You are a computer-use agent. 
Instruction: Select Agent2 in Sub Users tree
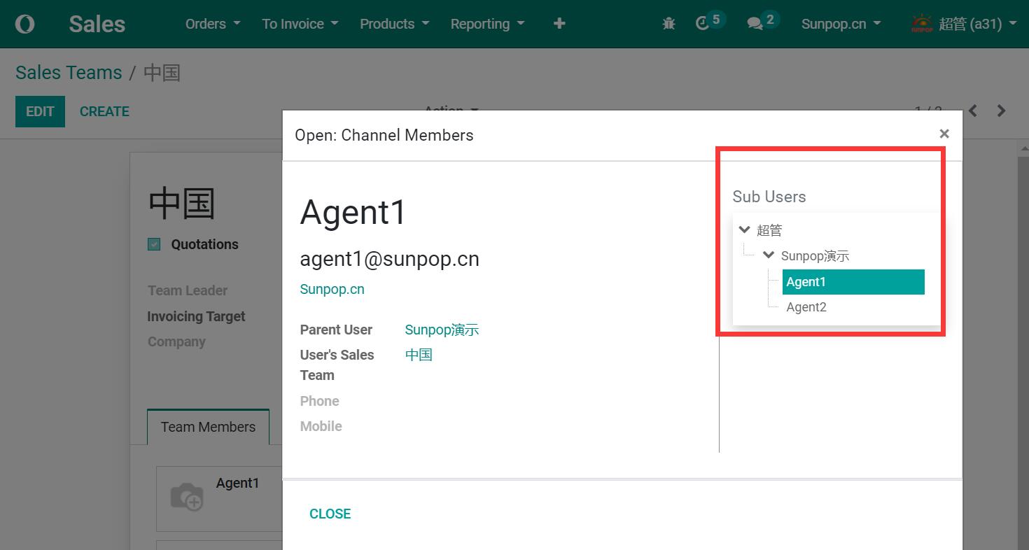pyautogui.click(x=806, y=307)
